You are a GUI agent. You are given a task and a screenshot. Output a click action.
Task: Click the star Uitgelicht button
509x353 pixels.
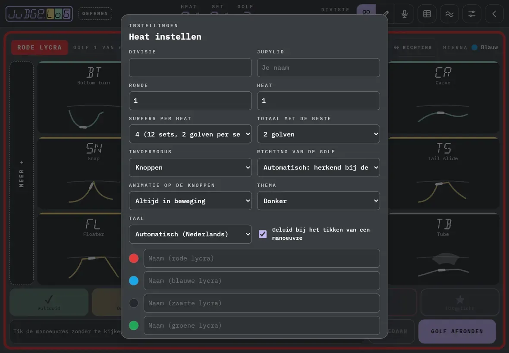[460, 302]
